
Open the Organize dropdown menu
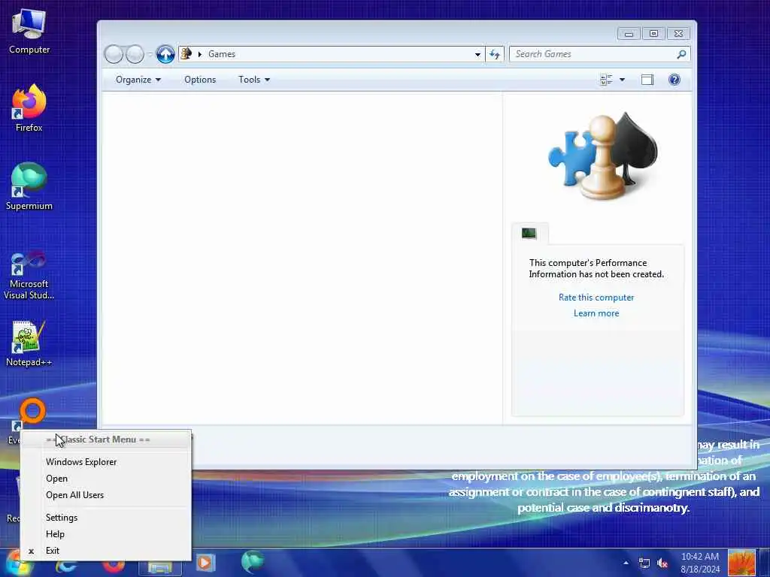pos(138,80)
